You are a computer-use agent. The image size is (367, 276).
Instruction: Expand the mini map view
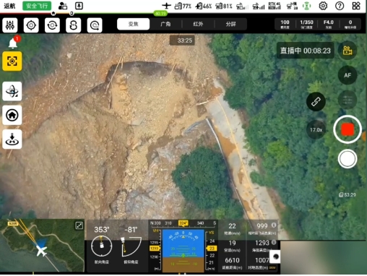pos(79,225)
